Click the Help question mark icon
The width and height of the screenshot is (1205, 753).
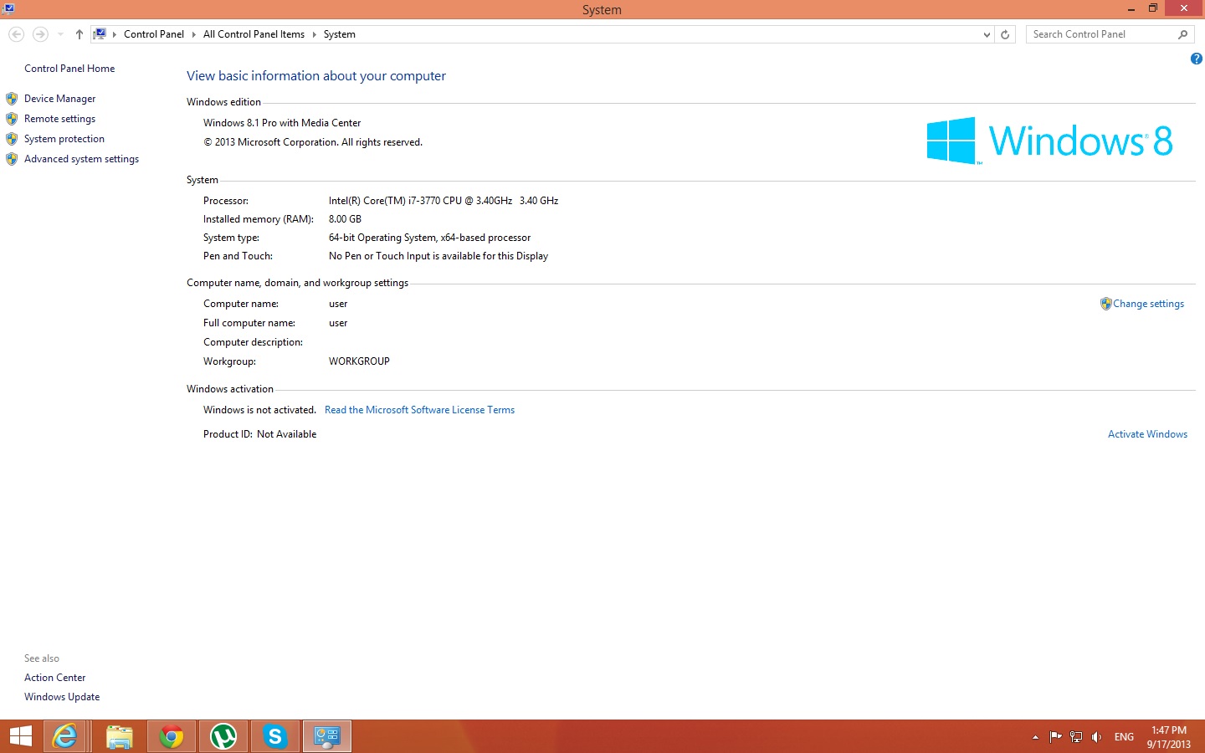click(x=1196, y=59)
